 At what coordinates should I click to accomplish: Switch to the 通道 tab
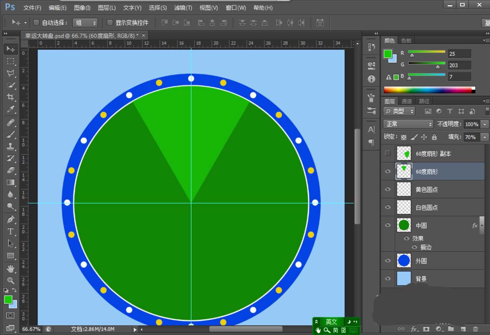pyautogui.click(x=407, y=101)
